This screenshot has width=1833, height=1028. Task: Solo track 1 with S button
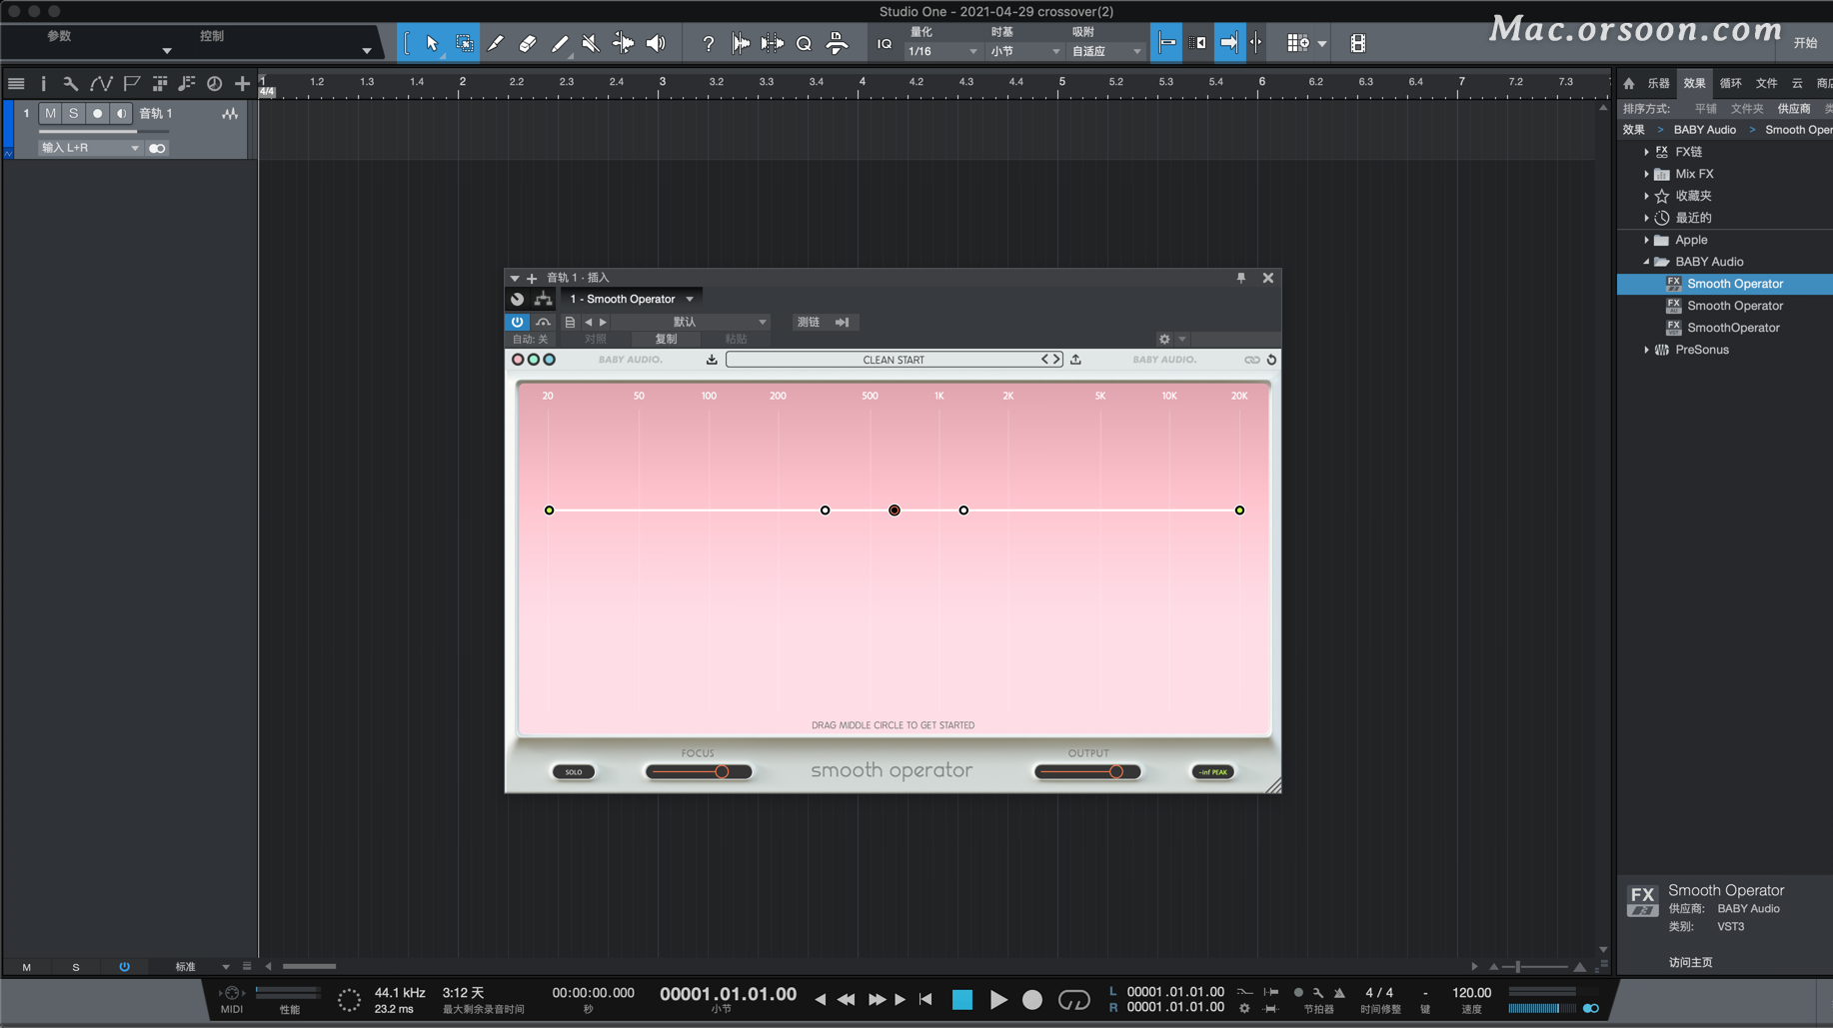coord(73,114)
